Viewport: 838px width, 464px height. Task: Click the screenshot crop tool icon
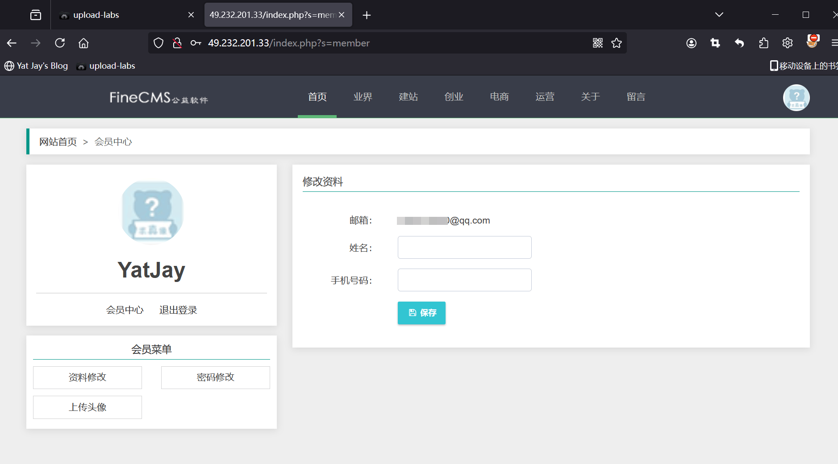pyautogui.click(x=715, y=43)
